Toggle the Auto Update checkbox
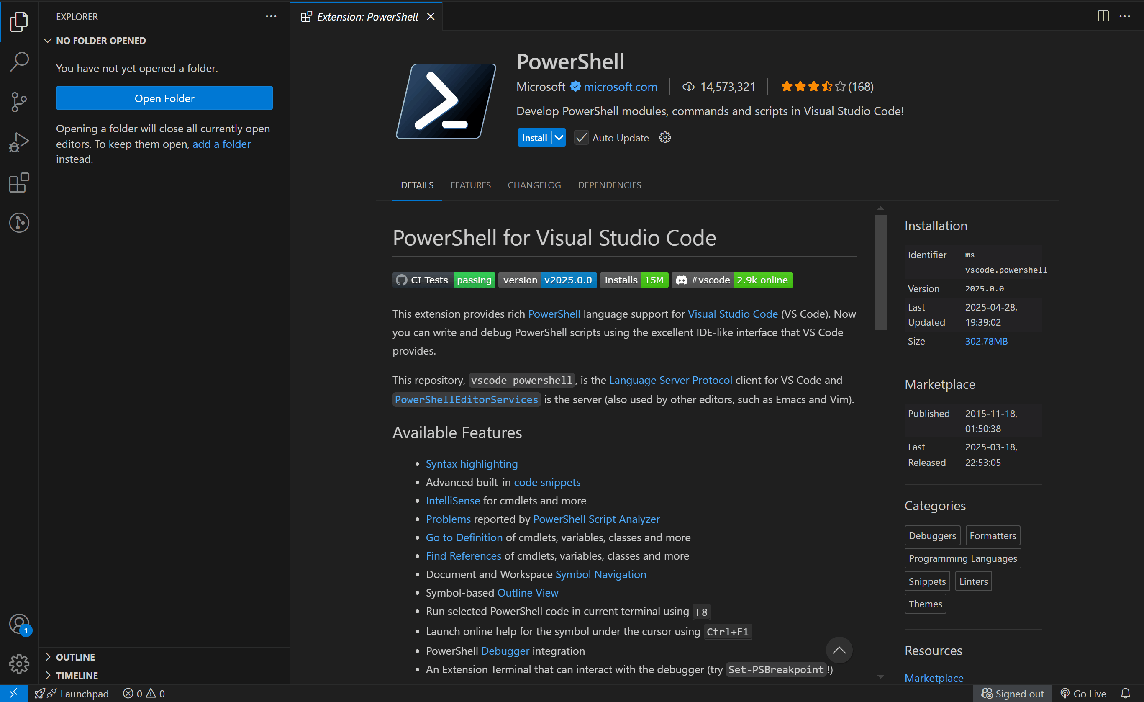This screenshot has width=1144, height=702. click(581, 138)
